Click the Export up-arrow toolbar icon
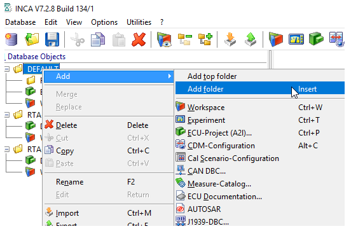 point(251,39)
